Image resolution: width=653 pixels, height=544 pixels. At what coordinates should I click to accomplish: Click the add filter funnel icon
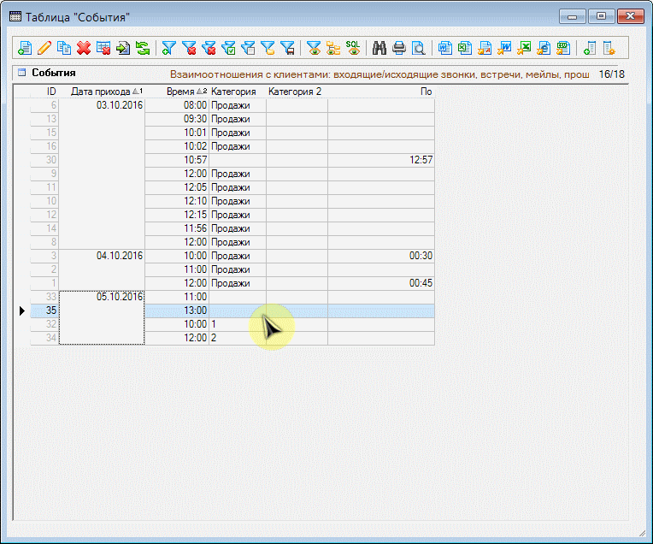pyautogui.click(x=169, y=48)
